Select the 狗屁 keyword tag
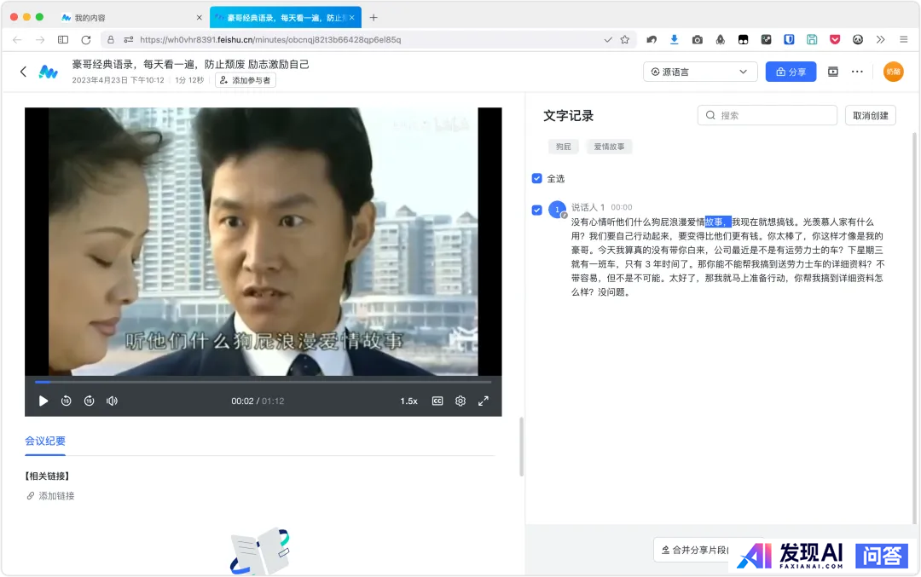 pyautogui.click(x=564, y=147)
